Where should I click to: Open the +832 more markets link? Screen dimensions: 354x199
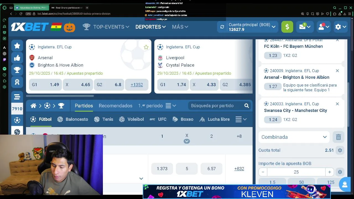239,169
